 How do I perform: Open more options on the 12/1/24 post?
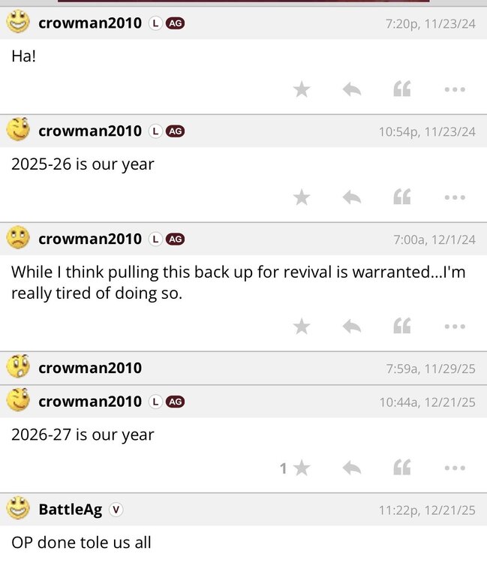tap(455, 327)
